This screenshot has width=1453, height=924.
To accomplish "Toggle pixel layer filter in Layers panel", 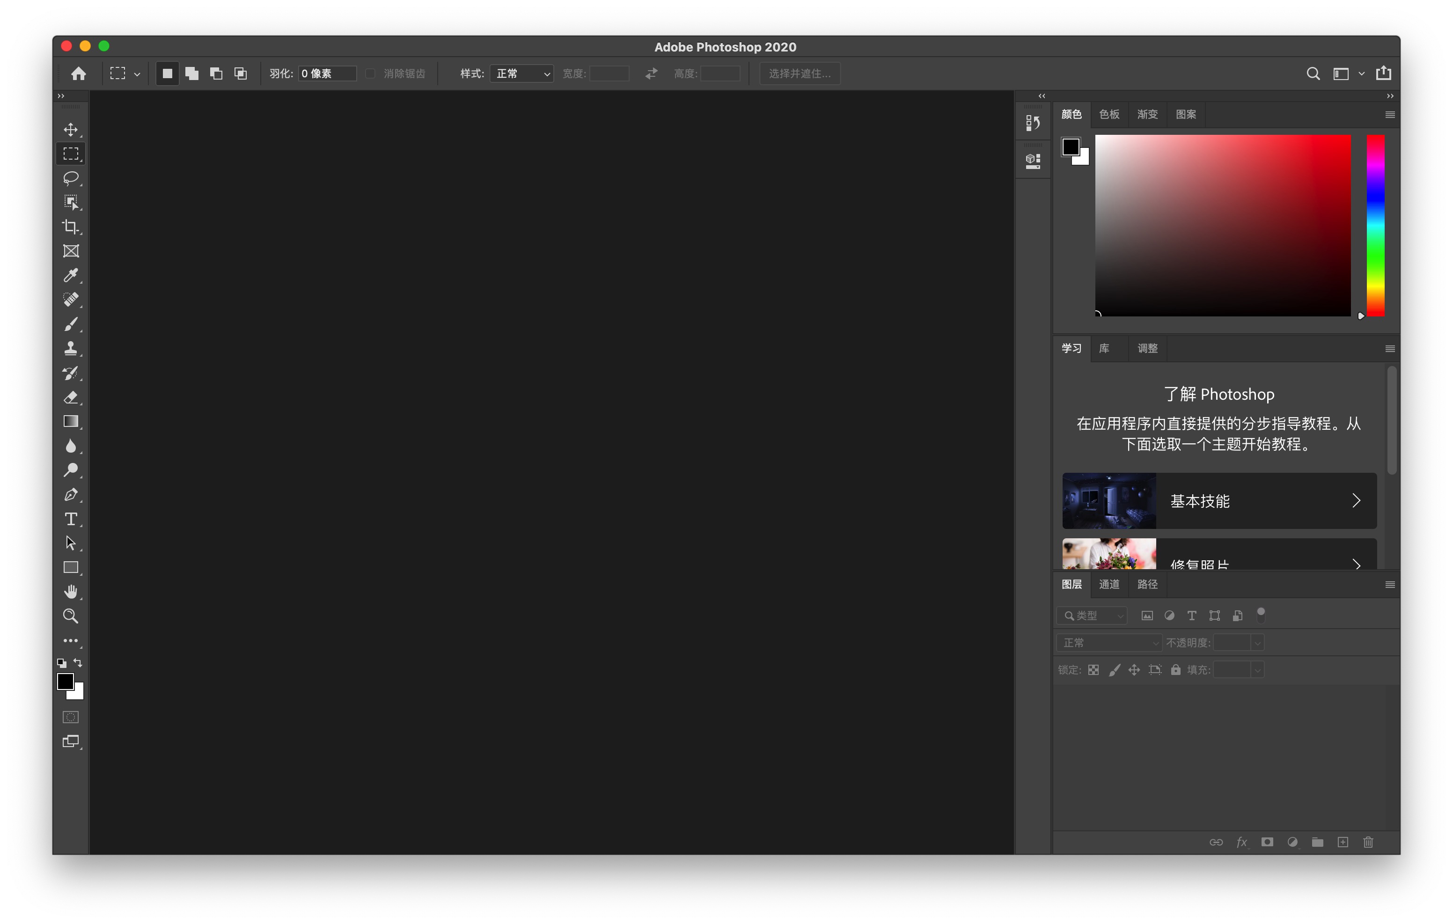I will point(1147,616).
